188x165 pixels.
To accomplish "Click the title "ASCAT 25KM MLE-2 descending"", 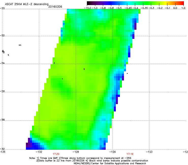I will (27, 4).
